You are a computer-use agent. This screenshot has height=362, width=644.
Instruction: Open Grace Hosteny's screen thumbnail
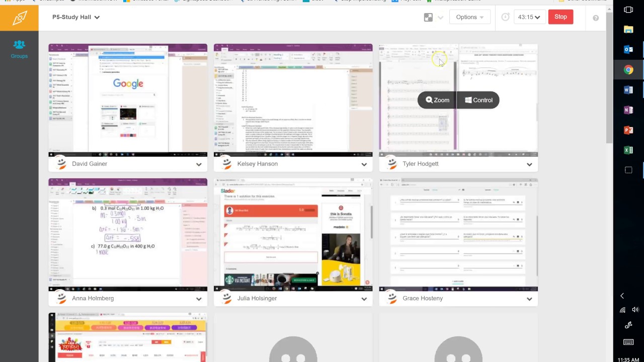(x=458, y=235)
